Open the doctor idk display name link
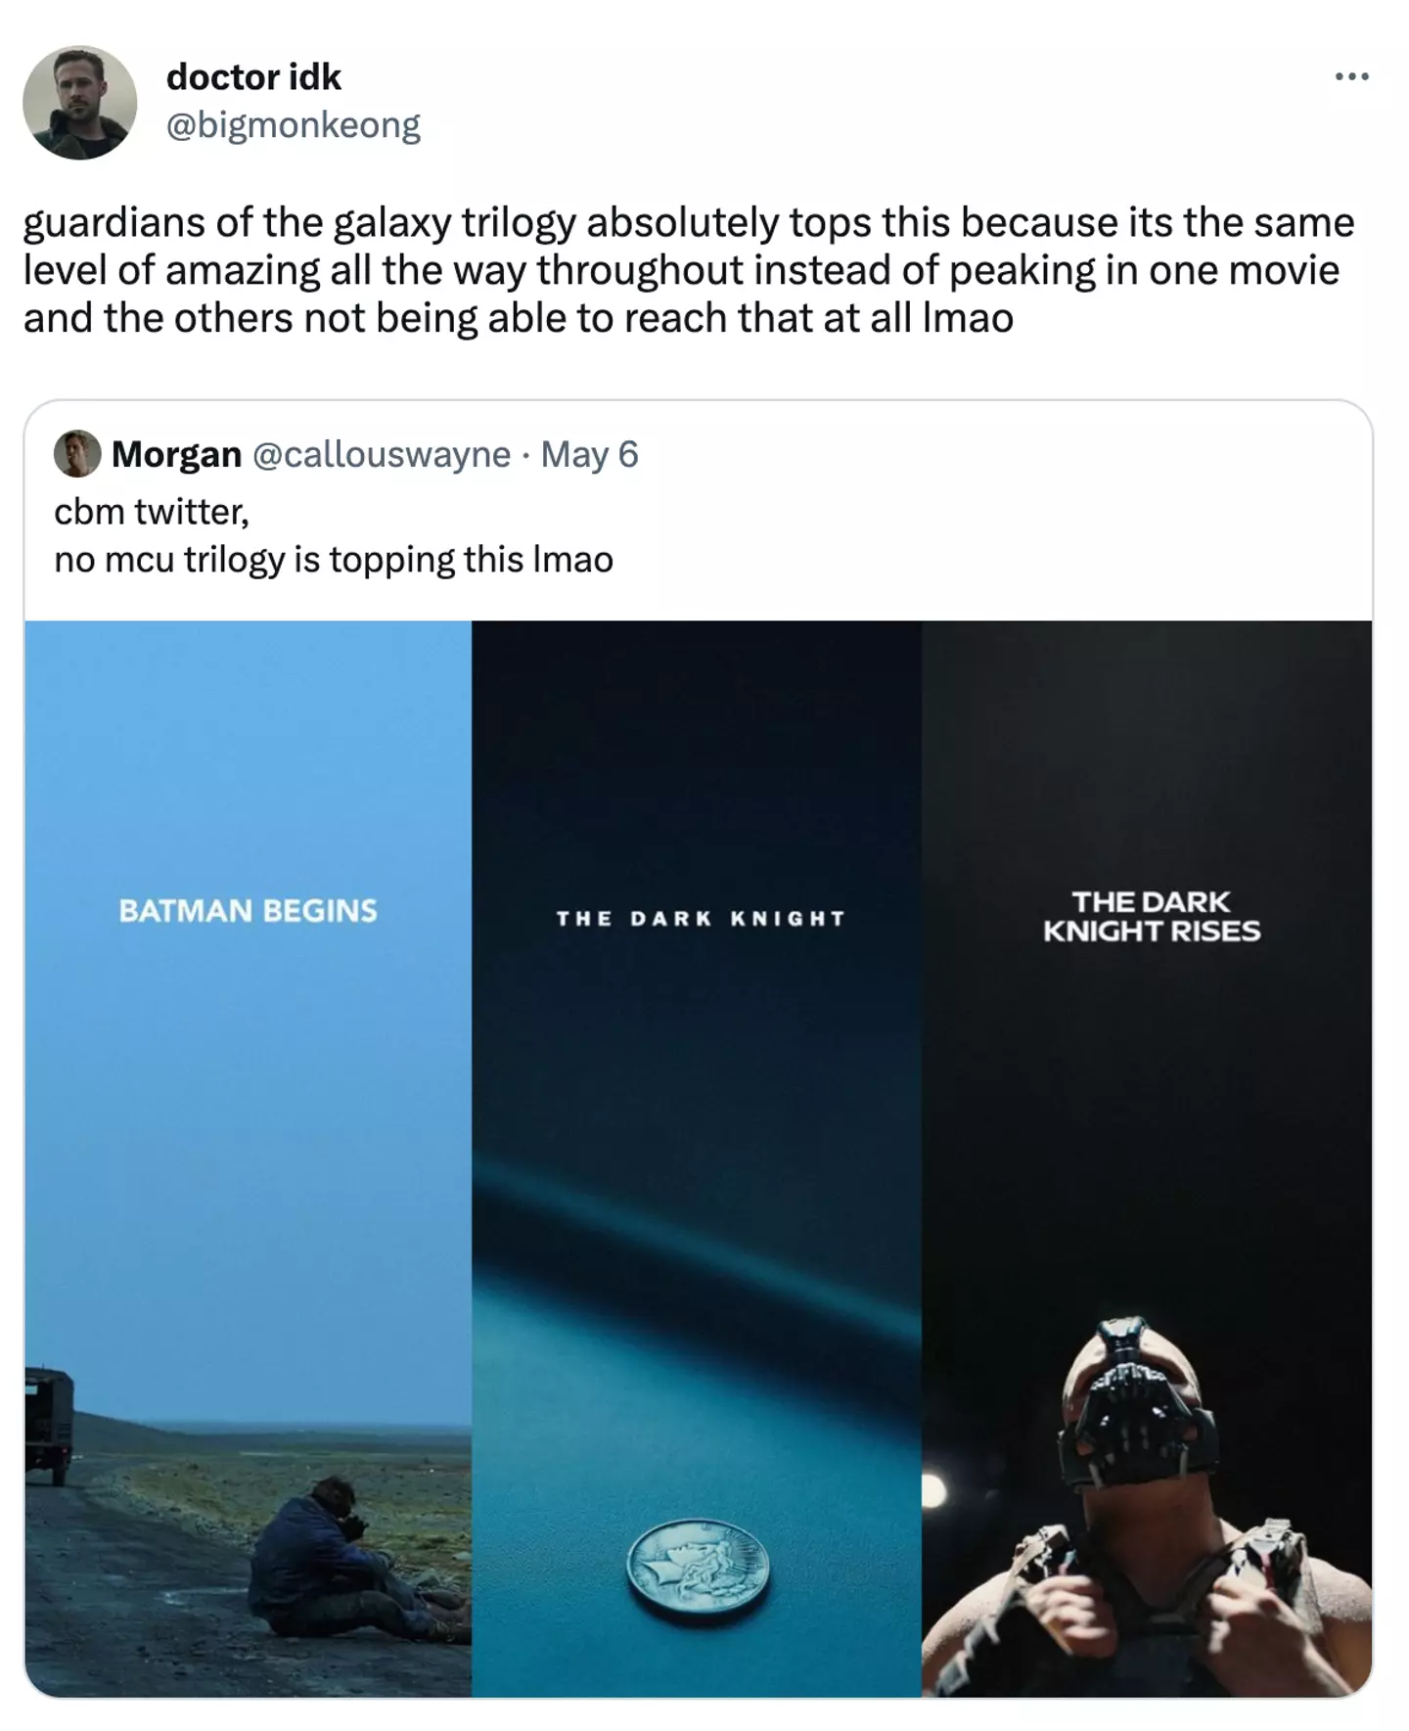 click(253, 76)
